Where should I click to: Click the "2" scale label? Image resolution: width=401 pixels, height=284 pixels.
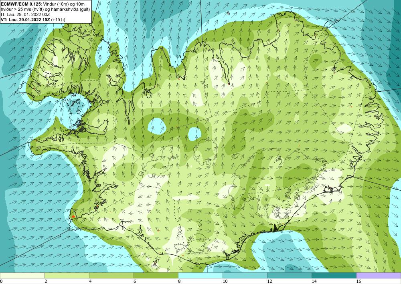pos(46,281)
